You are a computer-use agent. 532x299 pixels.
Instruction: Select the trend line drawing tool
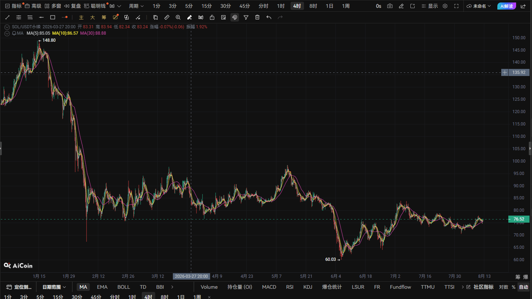click(x=7, y=17)
